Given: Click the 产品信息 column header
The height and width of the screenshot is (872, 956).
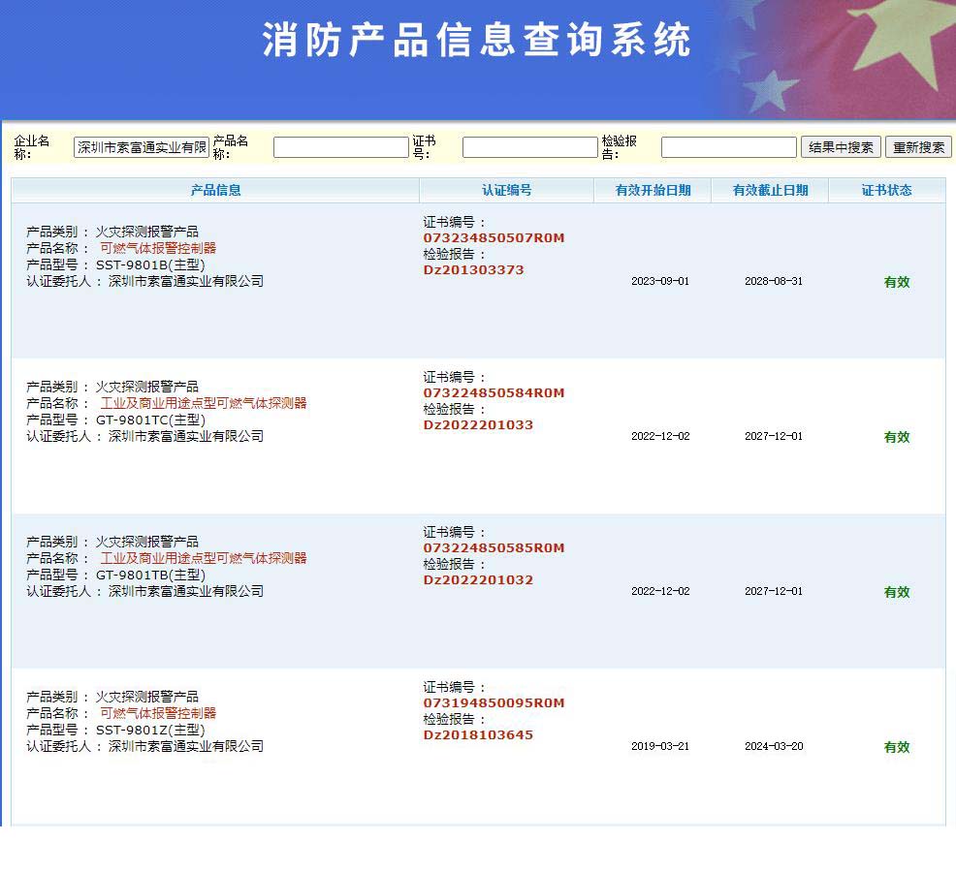Looking at the screenshot, I should pos(215,190).
